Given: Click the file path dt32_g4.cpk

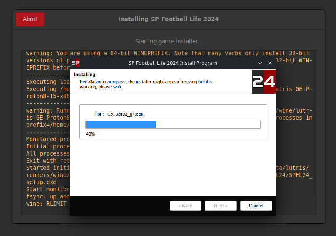Looking at the screenshot, I should click(x=125, y=114).
